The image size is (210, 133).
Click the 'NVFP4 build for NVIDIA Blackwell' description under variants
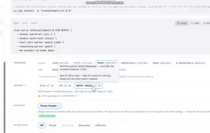coord(75,92)
